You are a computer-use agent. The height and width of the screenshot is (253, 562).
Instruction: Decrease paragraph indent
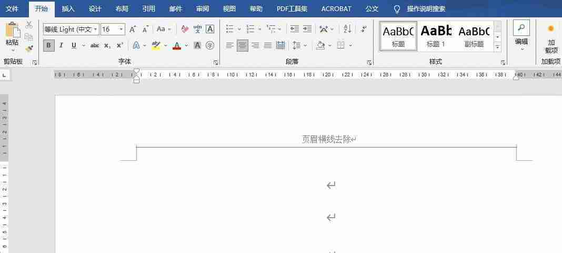[295, 29]
